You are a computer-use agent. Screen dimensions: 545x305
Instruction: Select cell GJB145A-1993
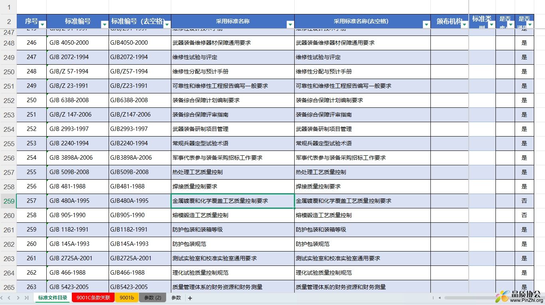click(x=140, y=244)
